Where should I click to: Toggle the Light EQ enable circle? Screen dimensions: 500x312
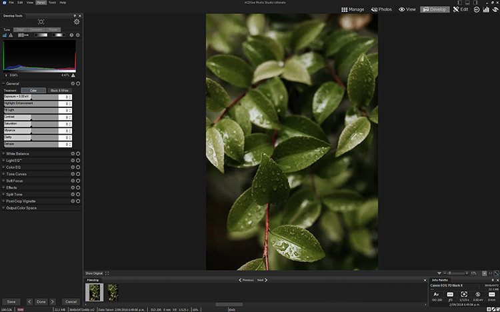(x=78, y=160)
